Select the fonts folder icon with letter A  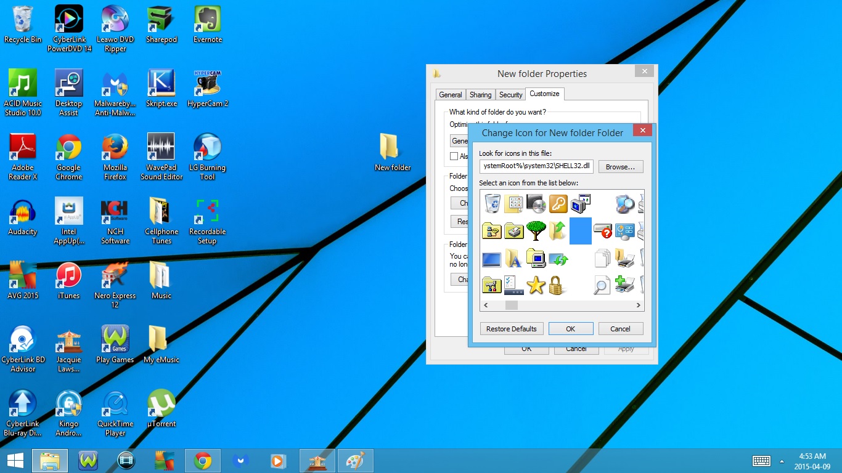pos(513,257)
